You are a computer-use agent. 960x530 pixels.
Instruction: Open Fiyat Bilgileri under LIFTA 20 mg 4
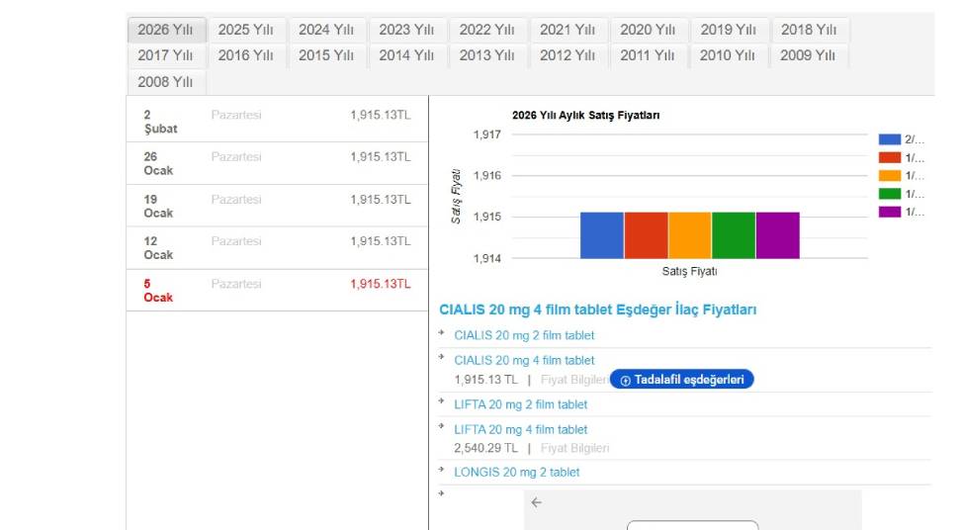574,448
